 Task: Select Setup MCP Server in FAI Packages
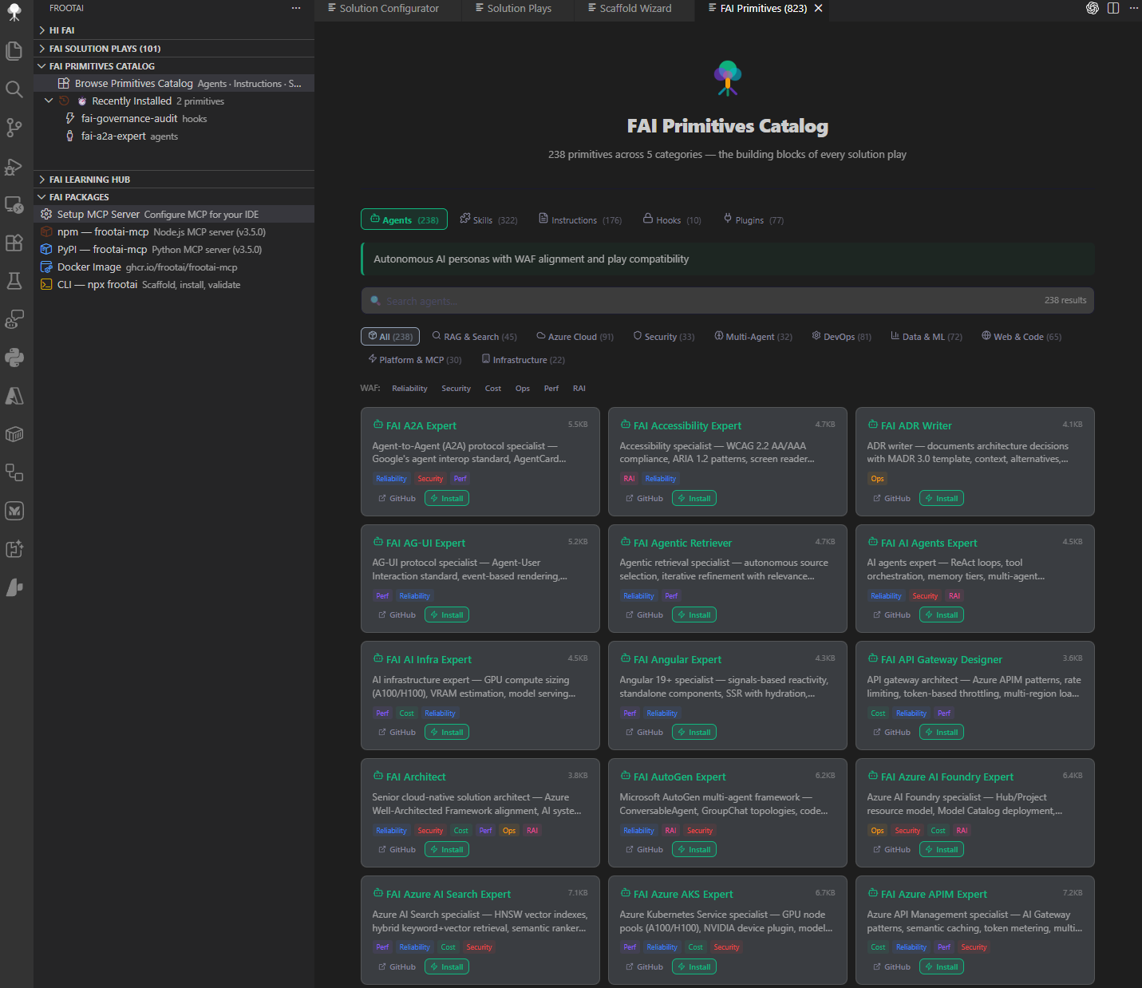click(x=174, y=215)
